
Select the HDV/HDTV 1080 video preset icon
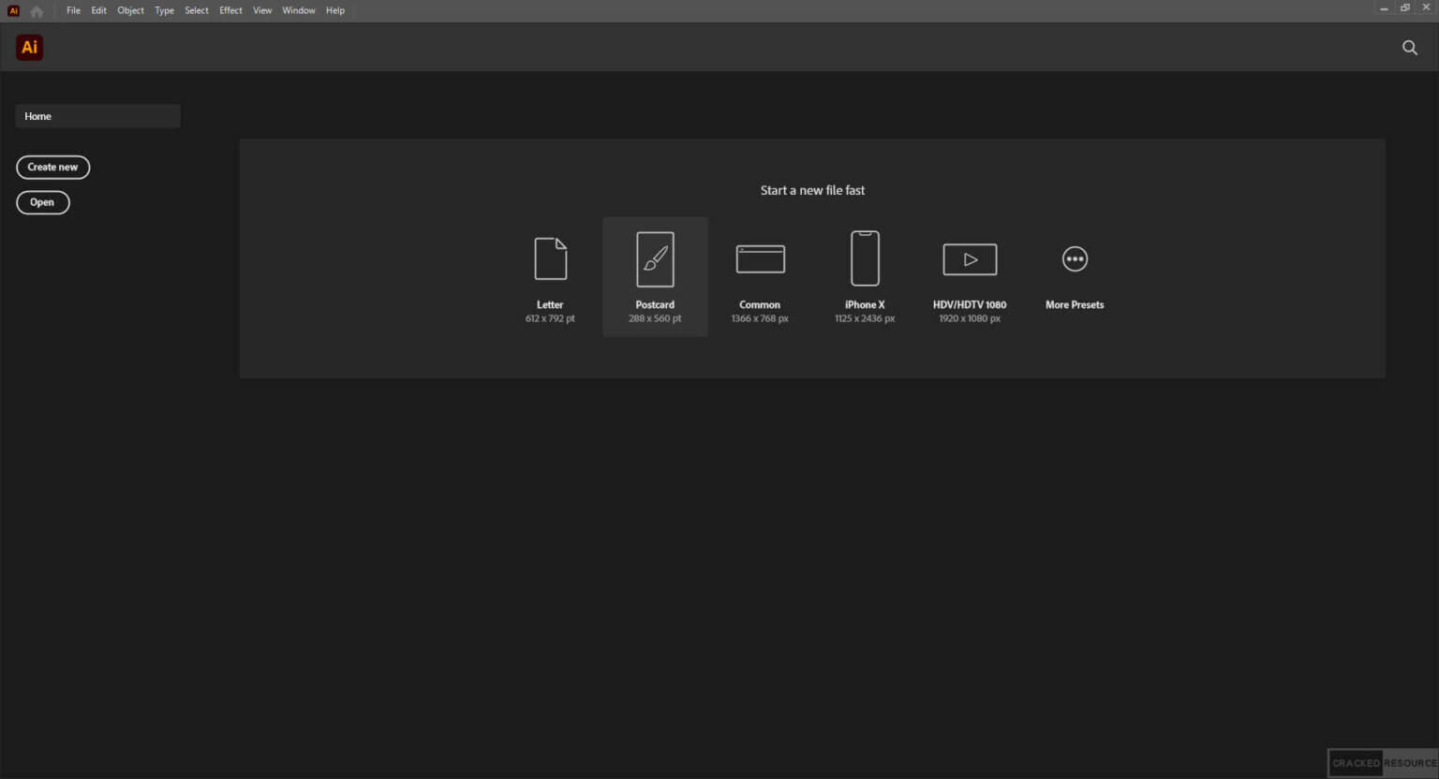tap(970, 259)
